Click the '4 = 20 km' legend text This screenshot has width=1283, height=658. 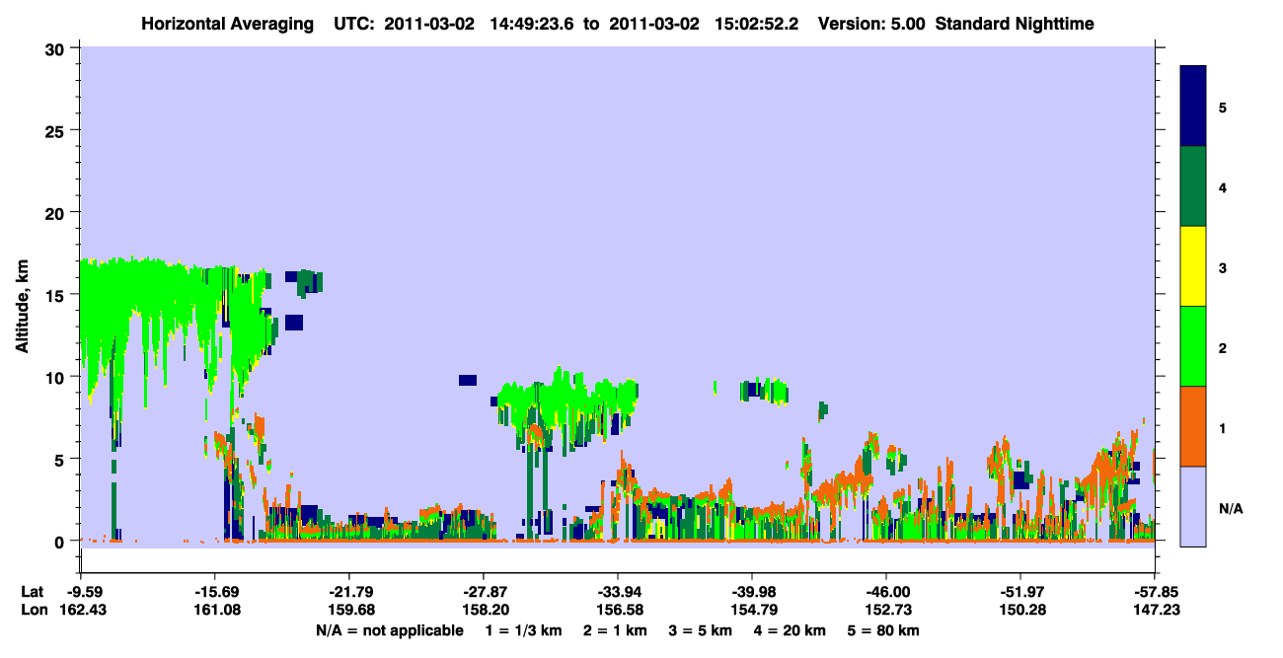790,630
